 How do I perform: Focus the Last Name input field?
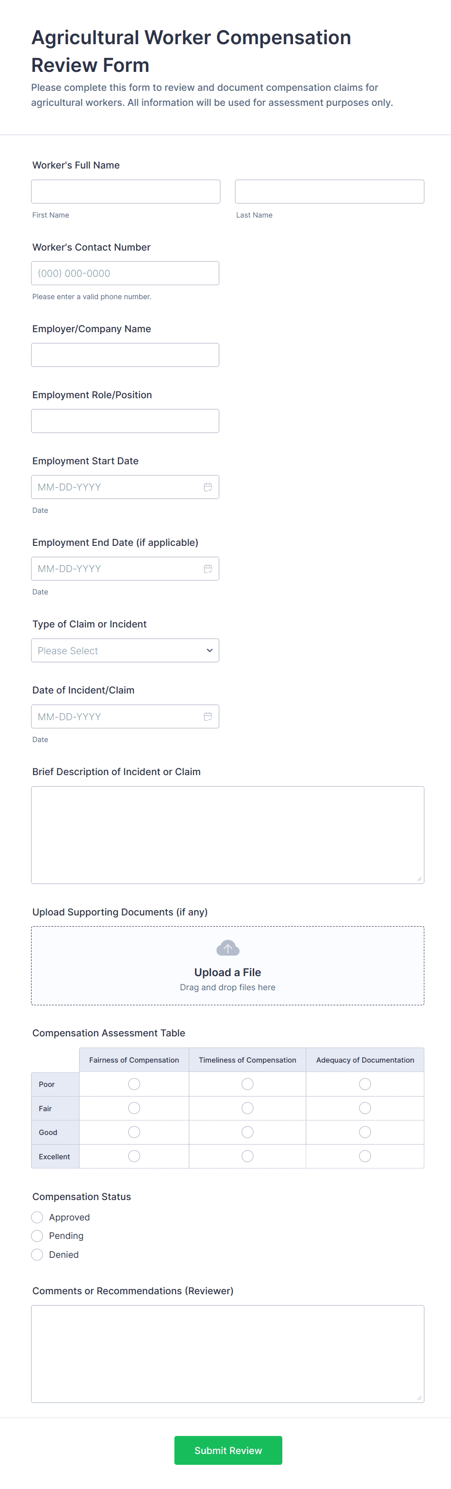tap(330, 191)
